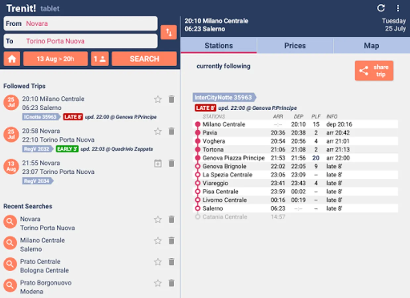Viewport: 410px width, 298px height.
Task: Click search icon beside Novara recent search
Action: pyautogui.click(x=10, y=222)
